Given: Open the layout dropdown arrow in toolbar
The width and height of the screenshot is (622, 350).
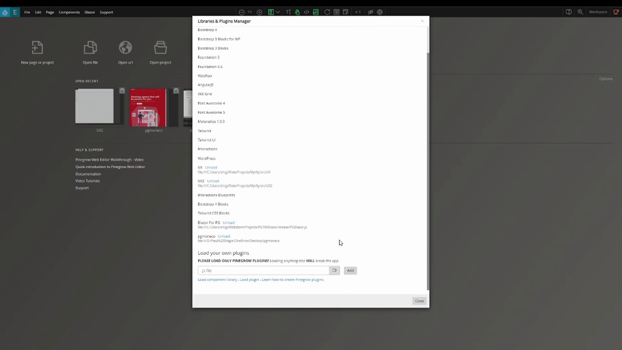Looking at the screenshot, I should pos(278,12).
